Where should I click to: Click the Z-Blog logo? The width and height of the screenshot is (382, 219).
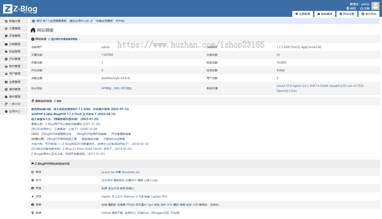pyautogui.click(x=20, y=9)
